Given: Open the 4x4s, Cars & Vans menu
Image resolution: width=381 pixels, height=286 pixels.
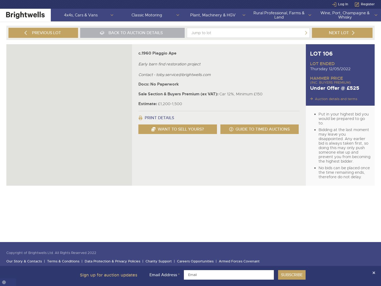Looking at the screenshot, I should click(81, 15).
